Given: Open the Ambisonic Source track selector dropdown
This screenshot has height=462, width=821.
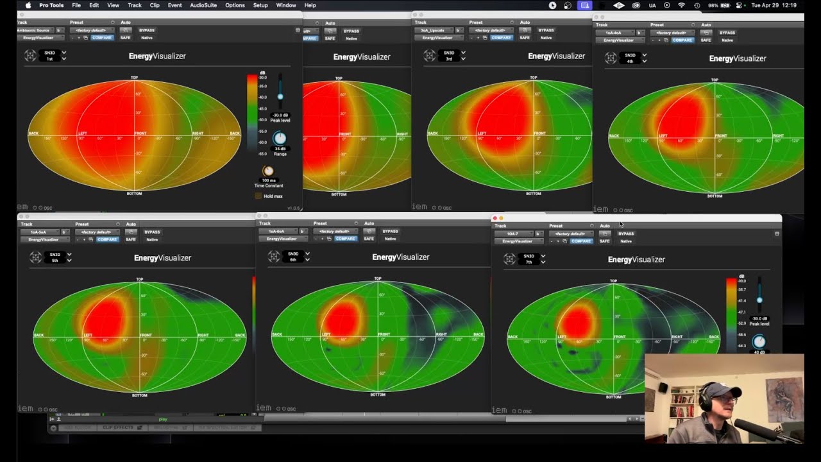Looking at the screenshot, I should [x=35, y=30].
